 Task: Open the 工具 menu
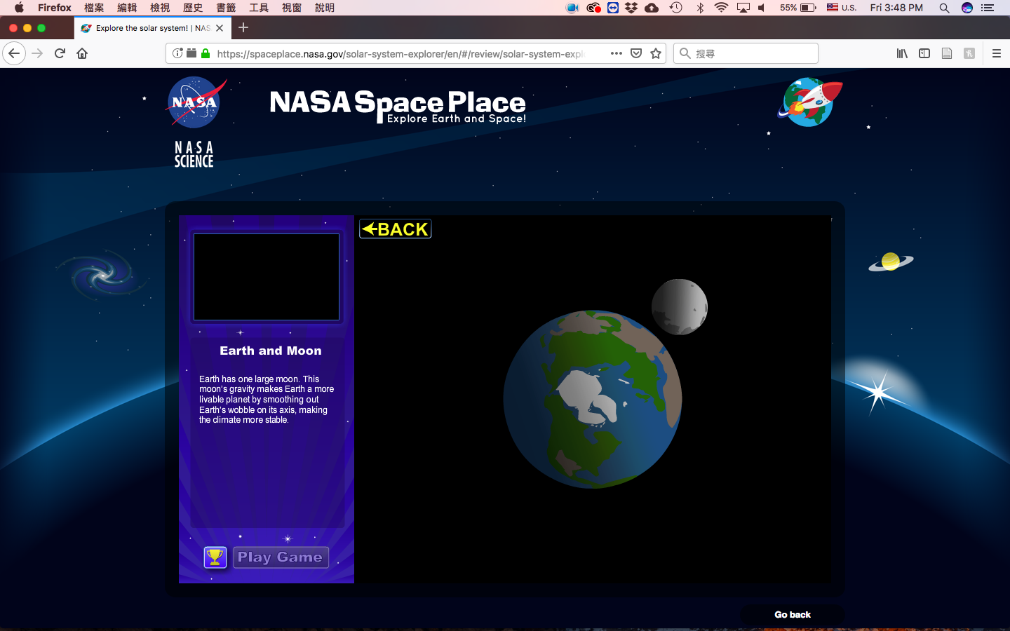pyautogui.click(x=260, y=8)
